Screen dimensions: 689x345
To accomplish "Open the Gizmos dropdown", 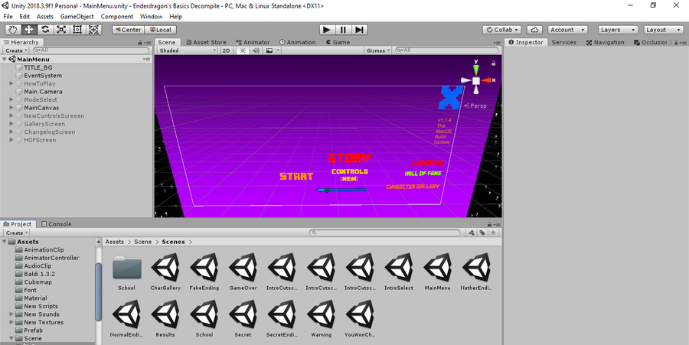I will pos(378,50).
